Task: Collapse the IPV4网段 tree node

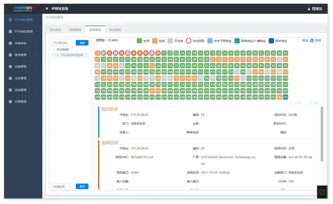Action: [x=54, y=49]
